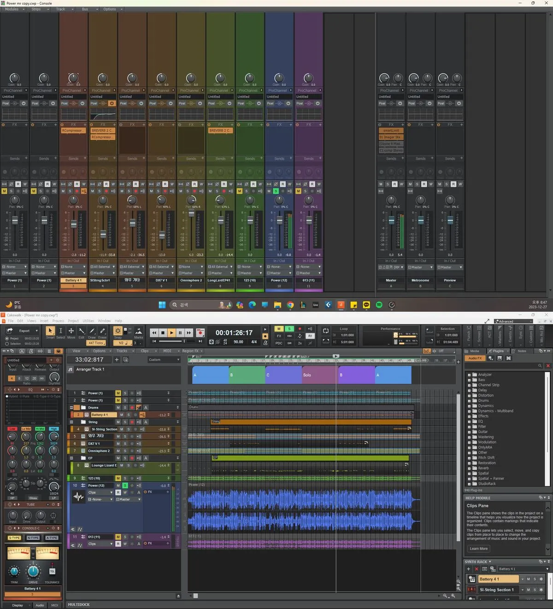Click the Learn More button

(478, 549)
